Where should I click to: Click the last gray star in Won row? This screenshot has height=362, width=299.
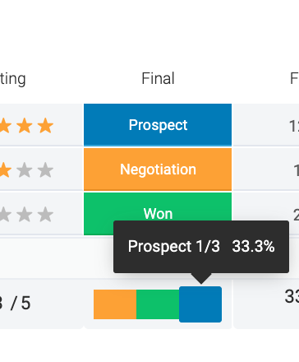tap(45, 214)
